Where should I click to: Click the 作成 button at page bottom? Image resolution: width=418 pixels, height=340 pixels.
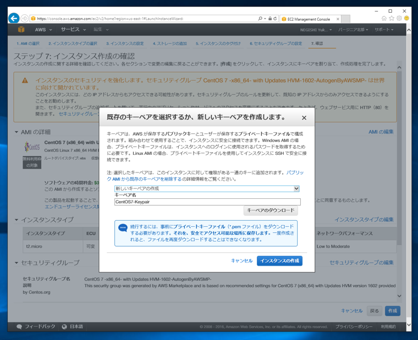(392, 311)
